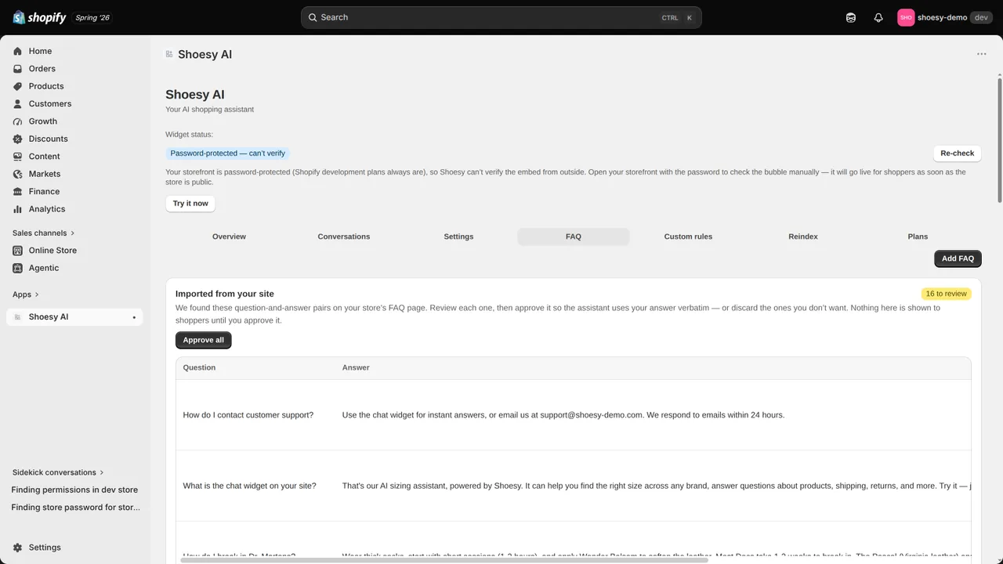Click the pin dot next to Shoesy AI
Viewport: 1003px width, 564px height.
(x=134, y=317)
